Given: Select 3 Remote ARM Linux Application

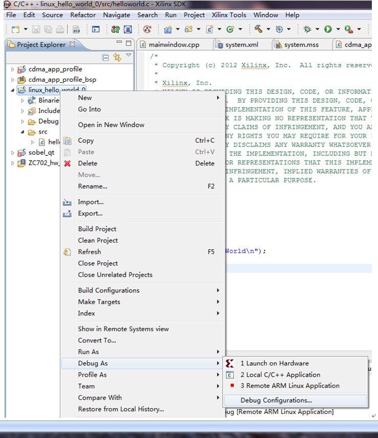Looking at the screenshot, I should pos(295,386).
